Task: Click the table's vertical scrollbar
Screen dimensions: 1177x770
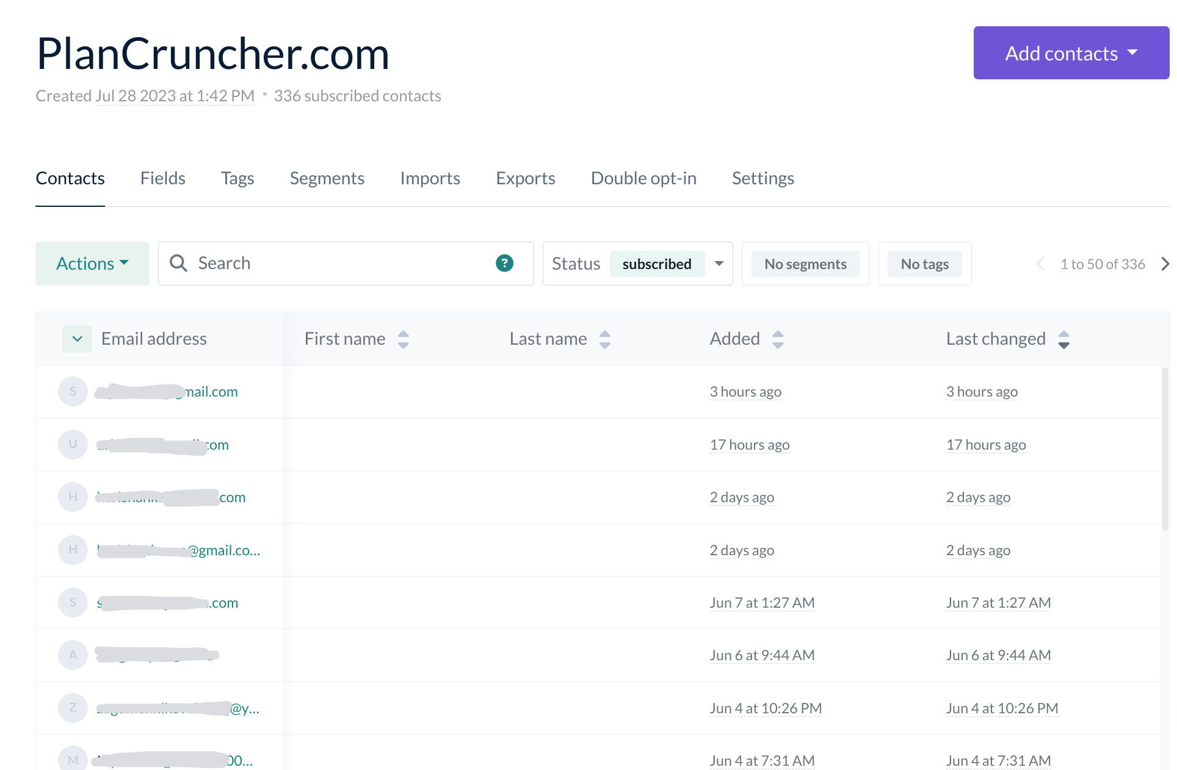Action: (1165, 449)
